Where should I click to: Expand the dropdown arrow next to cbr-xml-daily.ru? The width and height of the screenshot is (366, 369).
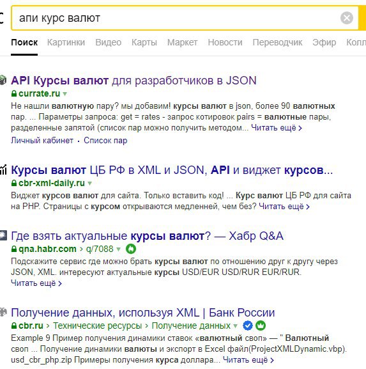coord(89,184)
